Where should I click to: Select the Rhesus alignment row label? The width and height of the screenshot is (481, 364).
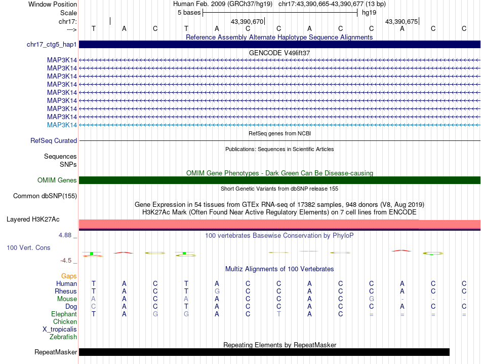66,291
